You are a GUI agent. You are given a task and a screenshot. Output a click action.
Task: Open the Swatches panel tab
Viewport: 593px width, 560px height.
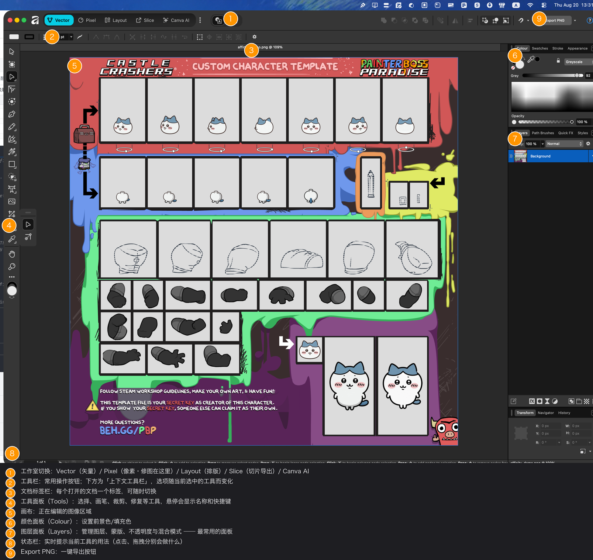[x=540, y=48]
